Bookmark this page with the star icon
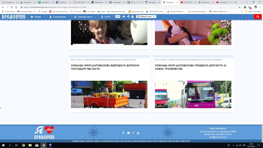Image resolution: width=263 pixels, height=148 pixels. pos(240,7)
